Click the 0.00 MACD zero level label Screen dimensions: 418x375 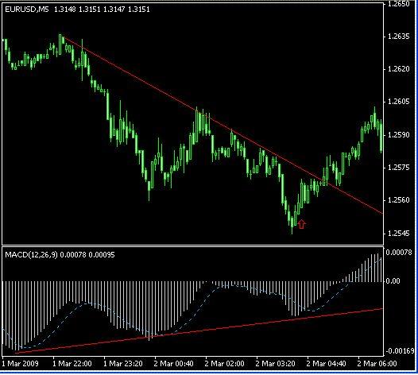pyautogui.click(x=393, y=281)
